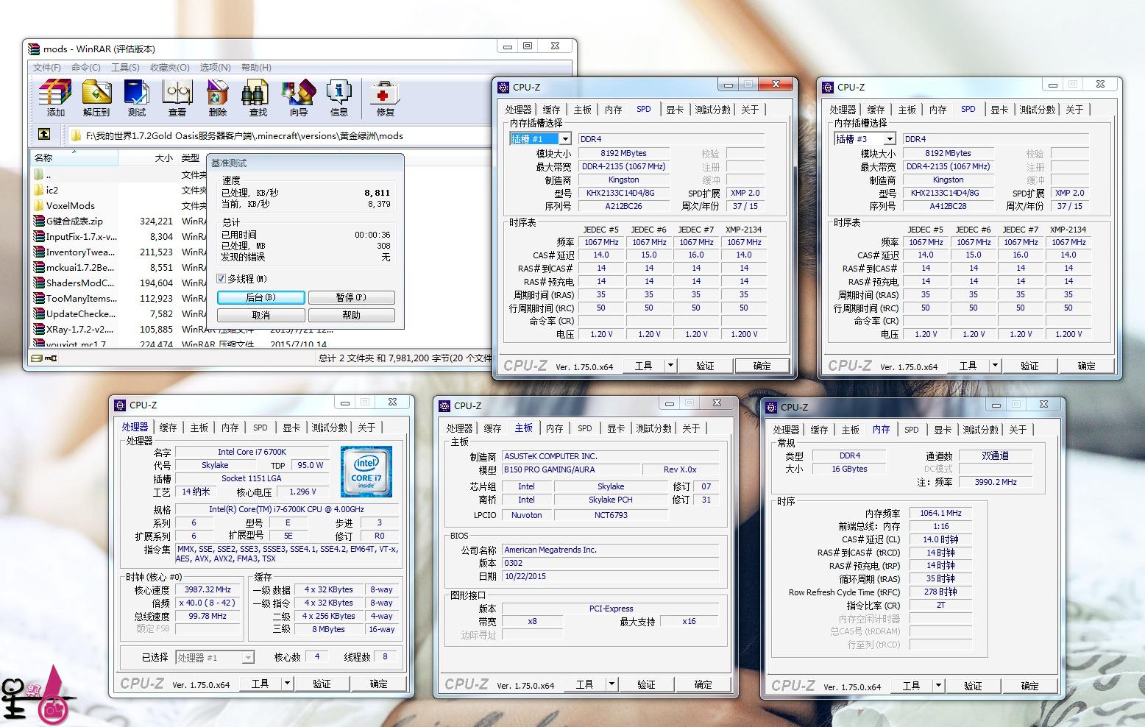The height and width of the screenshot is (727, 1145).
Task: Click 确定 button in slot #1 SPD window
Action: (x=762, y=366)
